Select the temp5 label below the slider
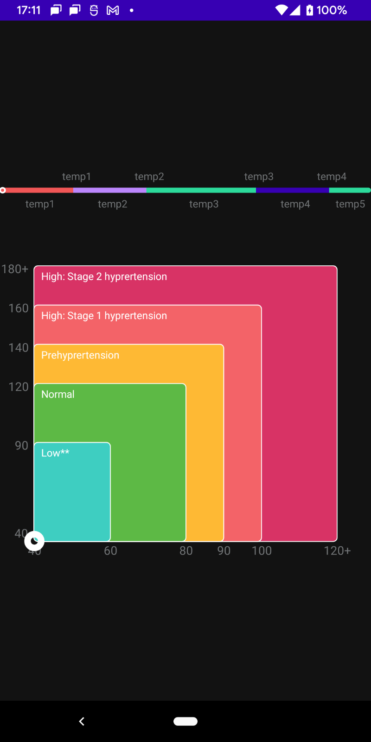Image resolution: width=371 pixels, height=742 pixels. point(350,204)
